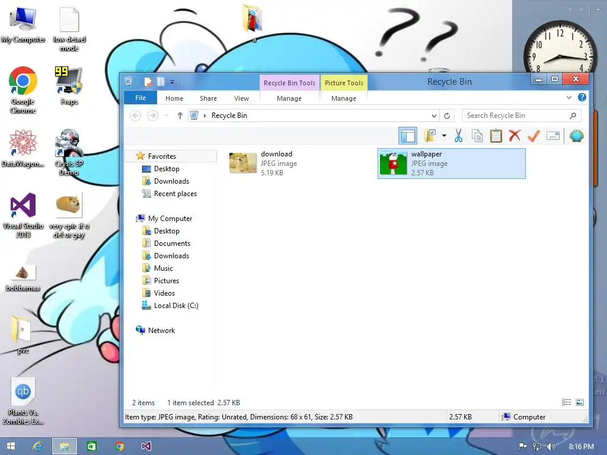Viewport: 607px width, 455px height.
Task: Switch to large thumbnails view in status bar
Action: coord(580,402)
